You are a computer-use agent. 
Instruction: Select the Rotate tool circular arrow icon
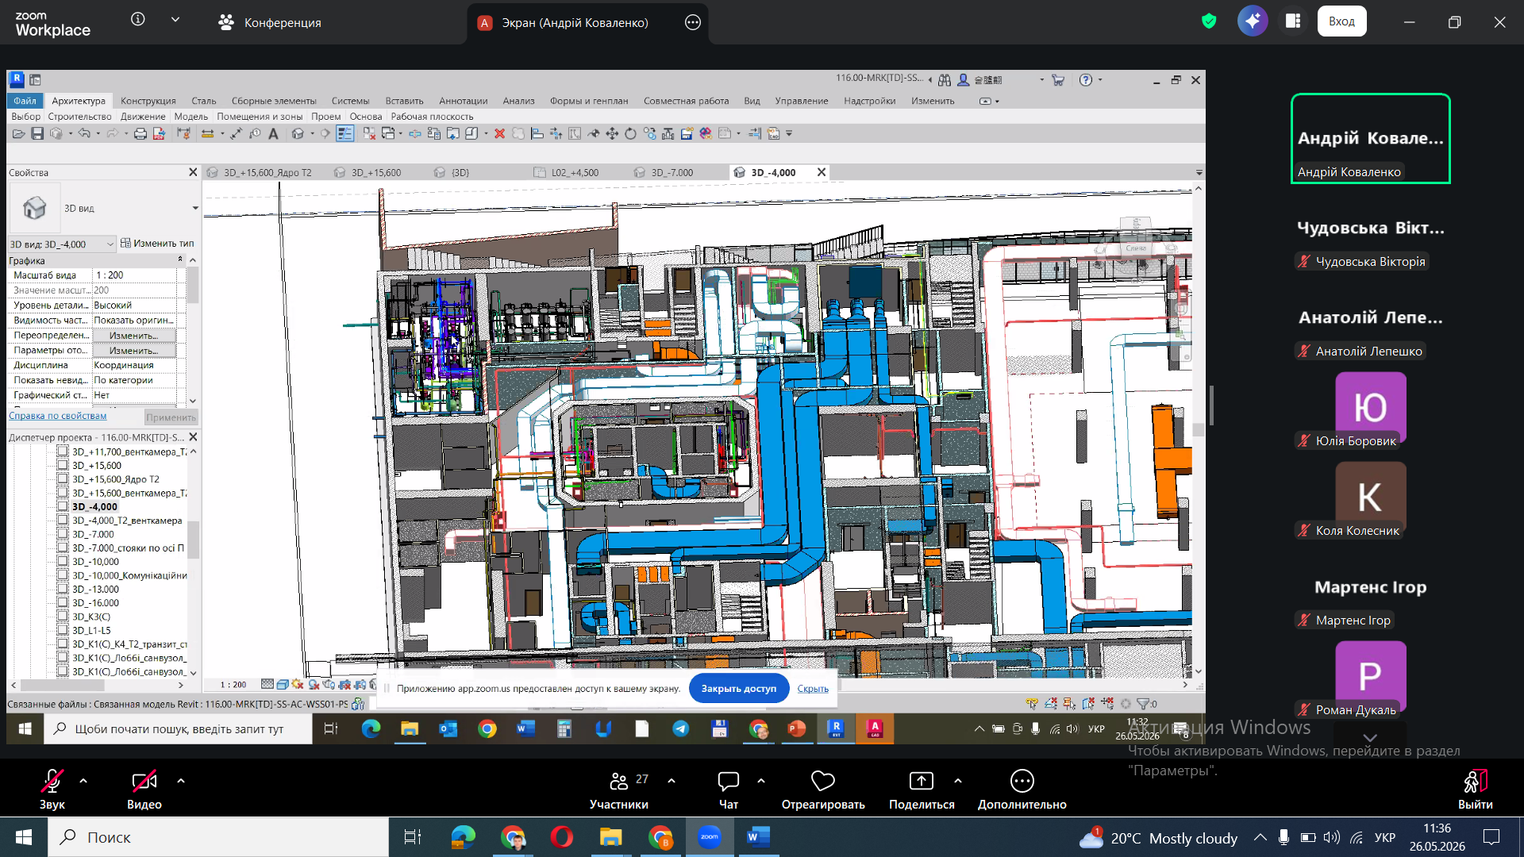[x=630, y=133]
